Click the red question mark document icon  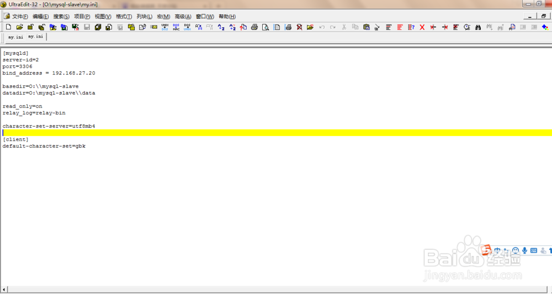pyautogui.click(x=243, y=27)
